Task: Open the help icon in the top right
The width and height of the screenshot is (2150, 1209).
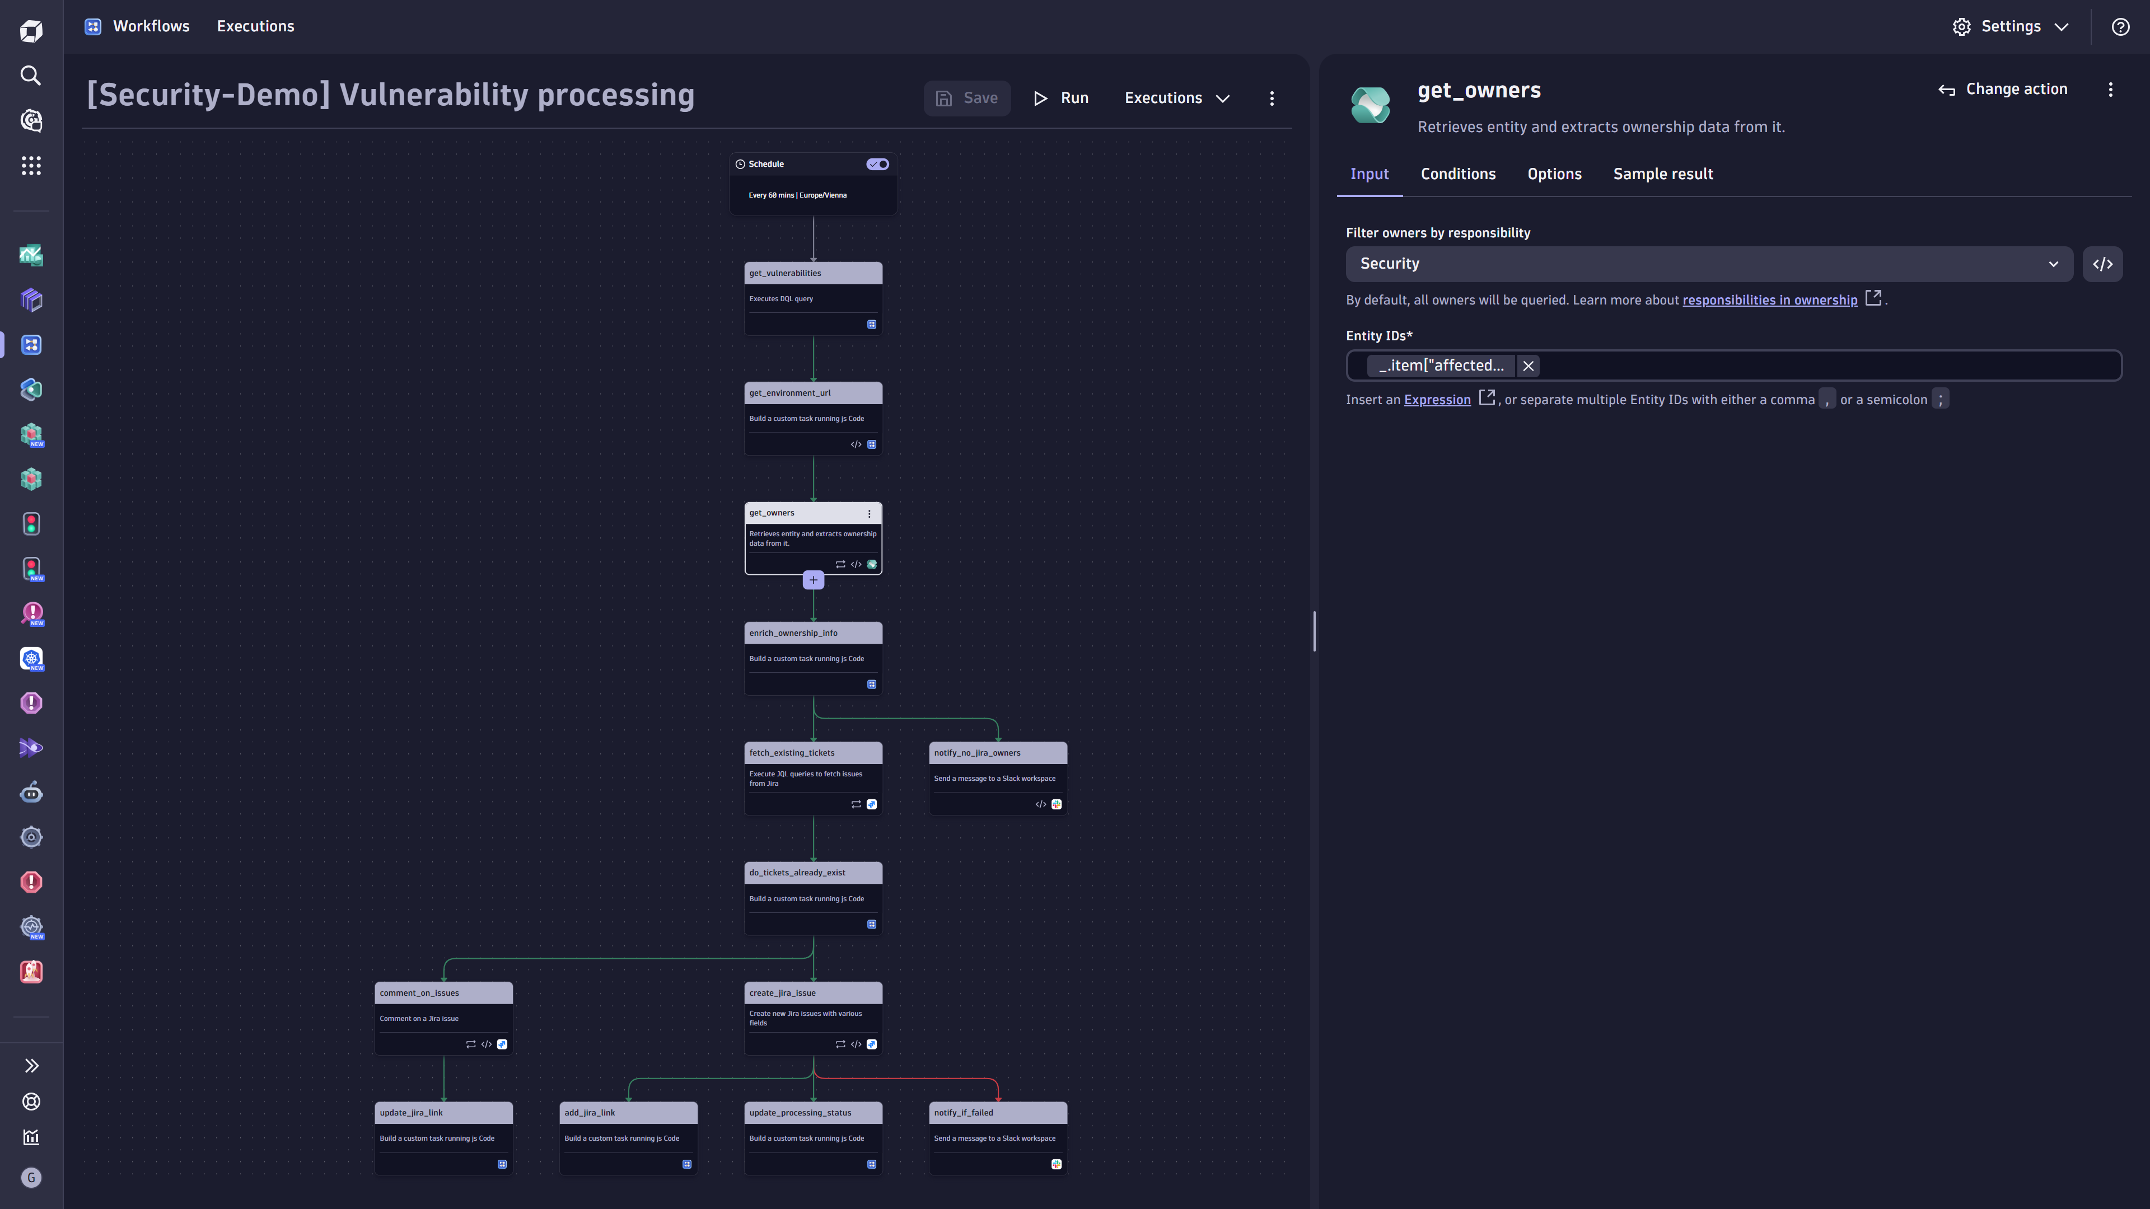Action: pyautogui.click(x=2121, y=26)
